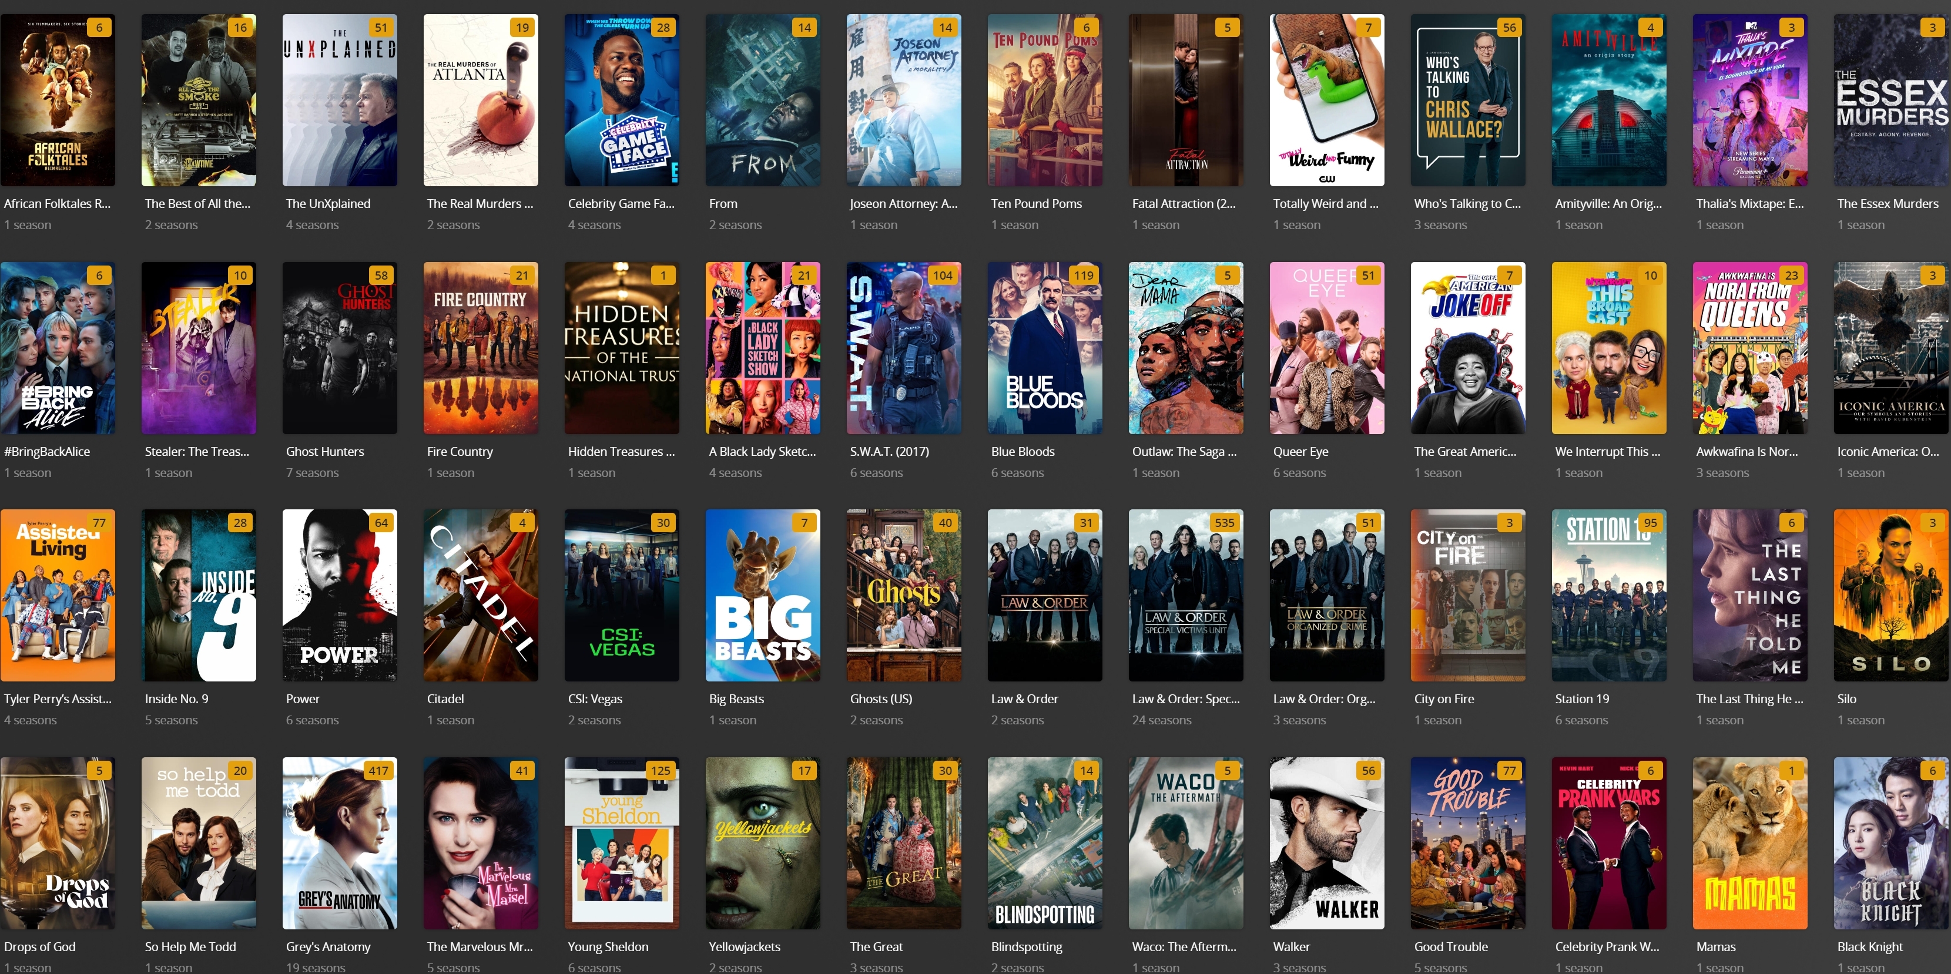
Task: Open the Ghosts (US) poster
Action: [904, 595]
